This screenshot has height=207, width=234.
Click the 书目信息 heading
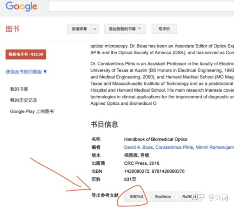104,124
